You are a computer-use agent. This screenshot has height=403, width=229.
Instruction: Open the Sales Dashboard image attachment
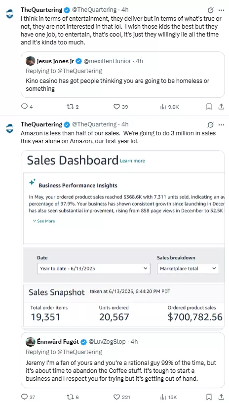pos(123,240)
